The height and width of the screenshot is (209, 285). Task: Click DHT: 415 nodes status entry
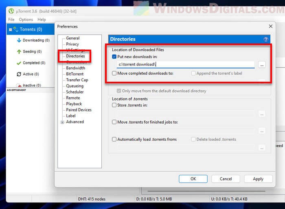pos(92,199)
